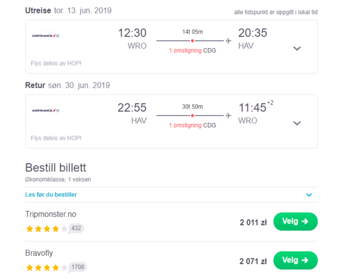Image resolution: width=350 pixels, height=279 pixels.
Task: Expand return flight details chevron
Action: click(x=297, y=123)
